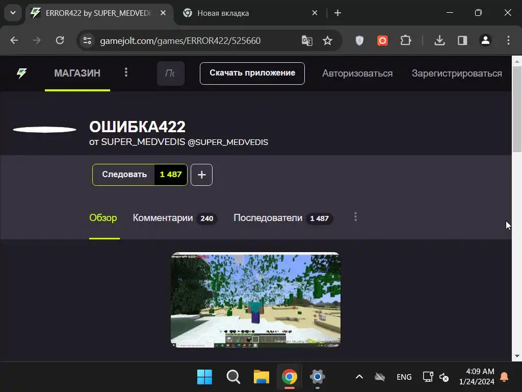Click the shield extension icon
This screenshot has height=392, width=522.
[x=359, y=41]
